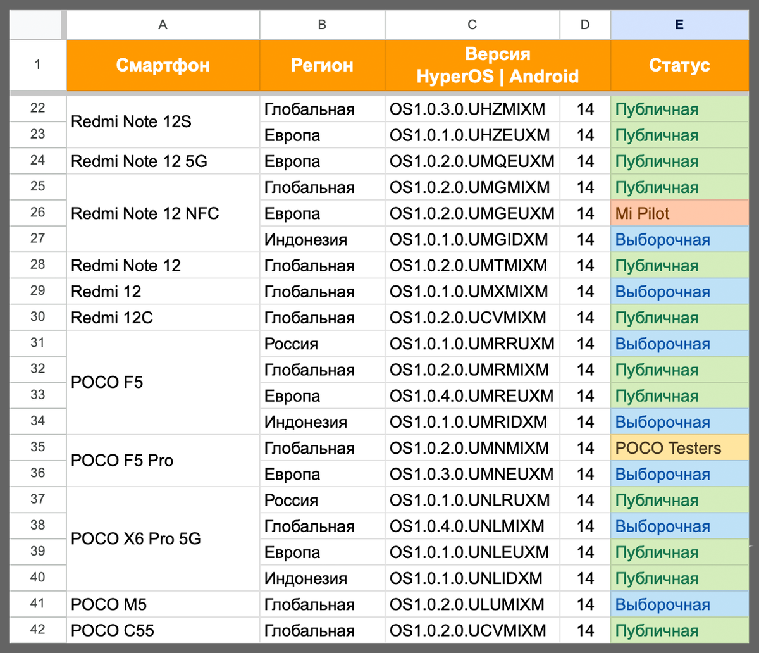This screenshot has height=653, width=759.
Task: Click the POCO M5 cell
Action: 163,604
